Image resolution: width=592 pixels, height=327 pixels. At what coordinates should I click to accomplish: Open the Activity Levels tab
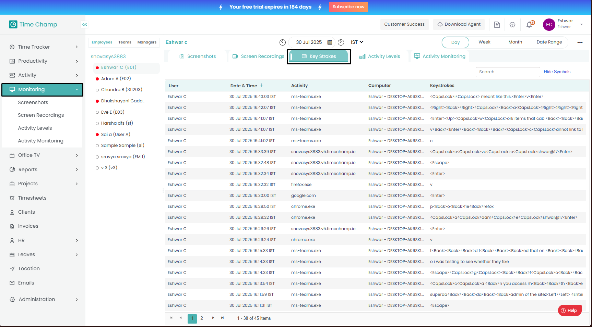(x=380, y=56)
